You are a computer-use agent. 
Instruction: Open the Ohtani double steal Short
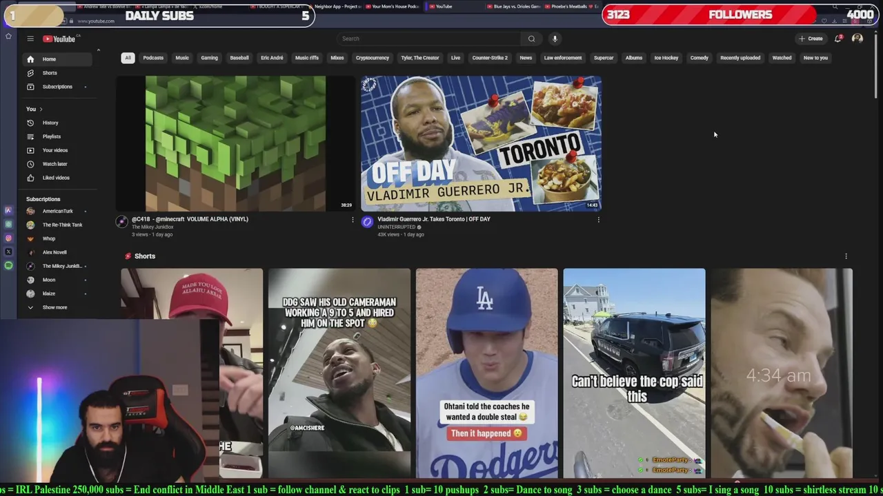coord(487,373)
